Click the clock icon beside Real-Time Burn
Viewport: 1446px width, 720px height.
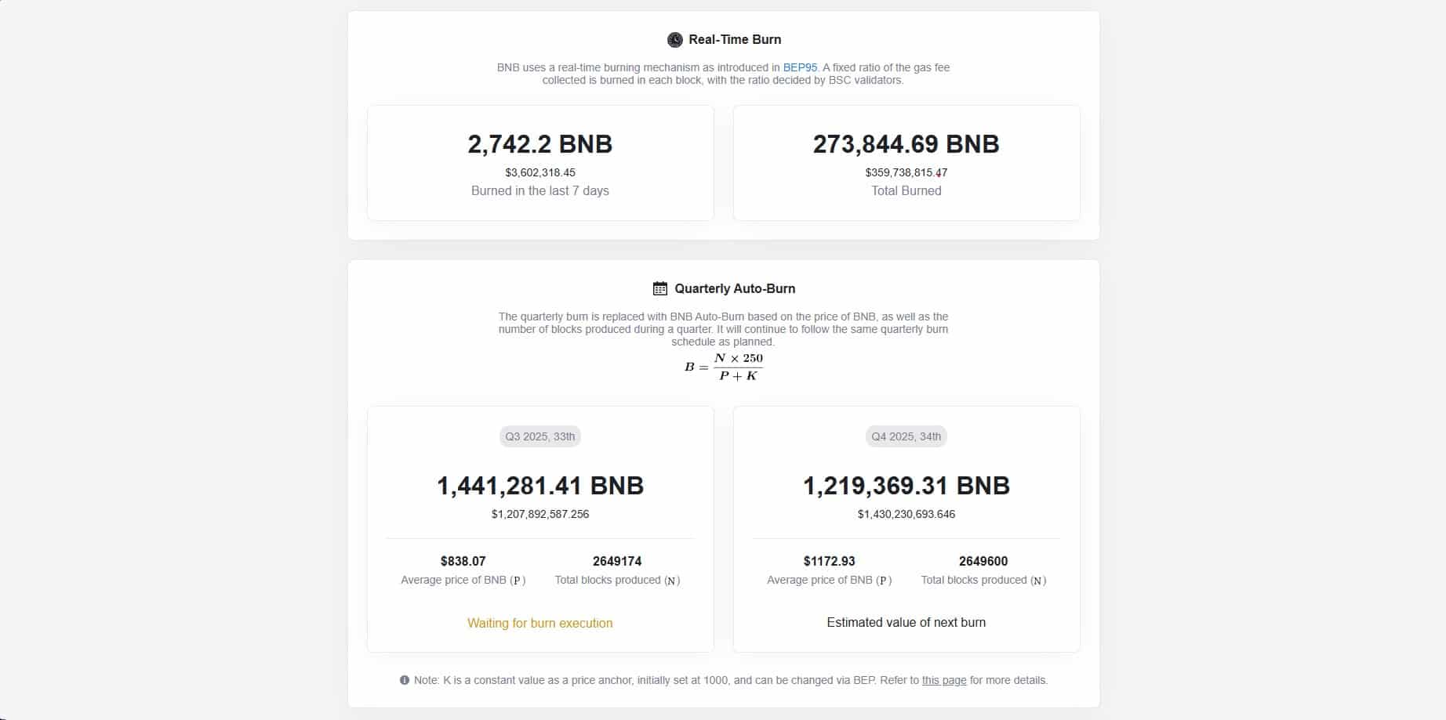tap(674, 40)
